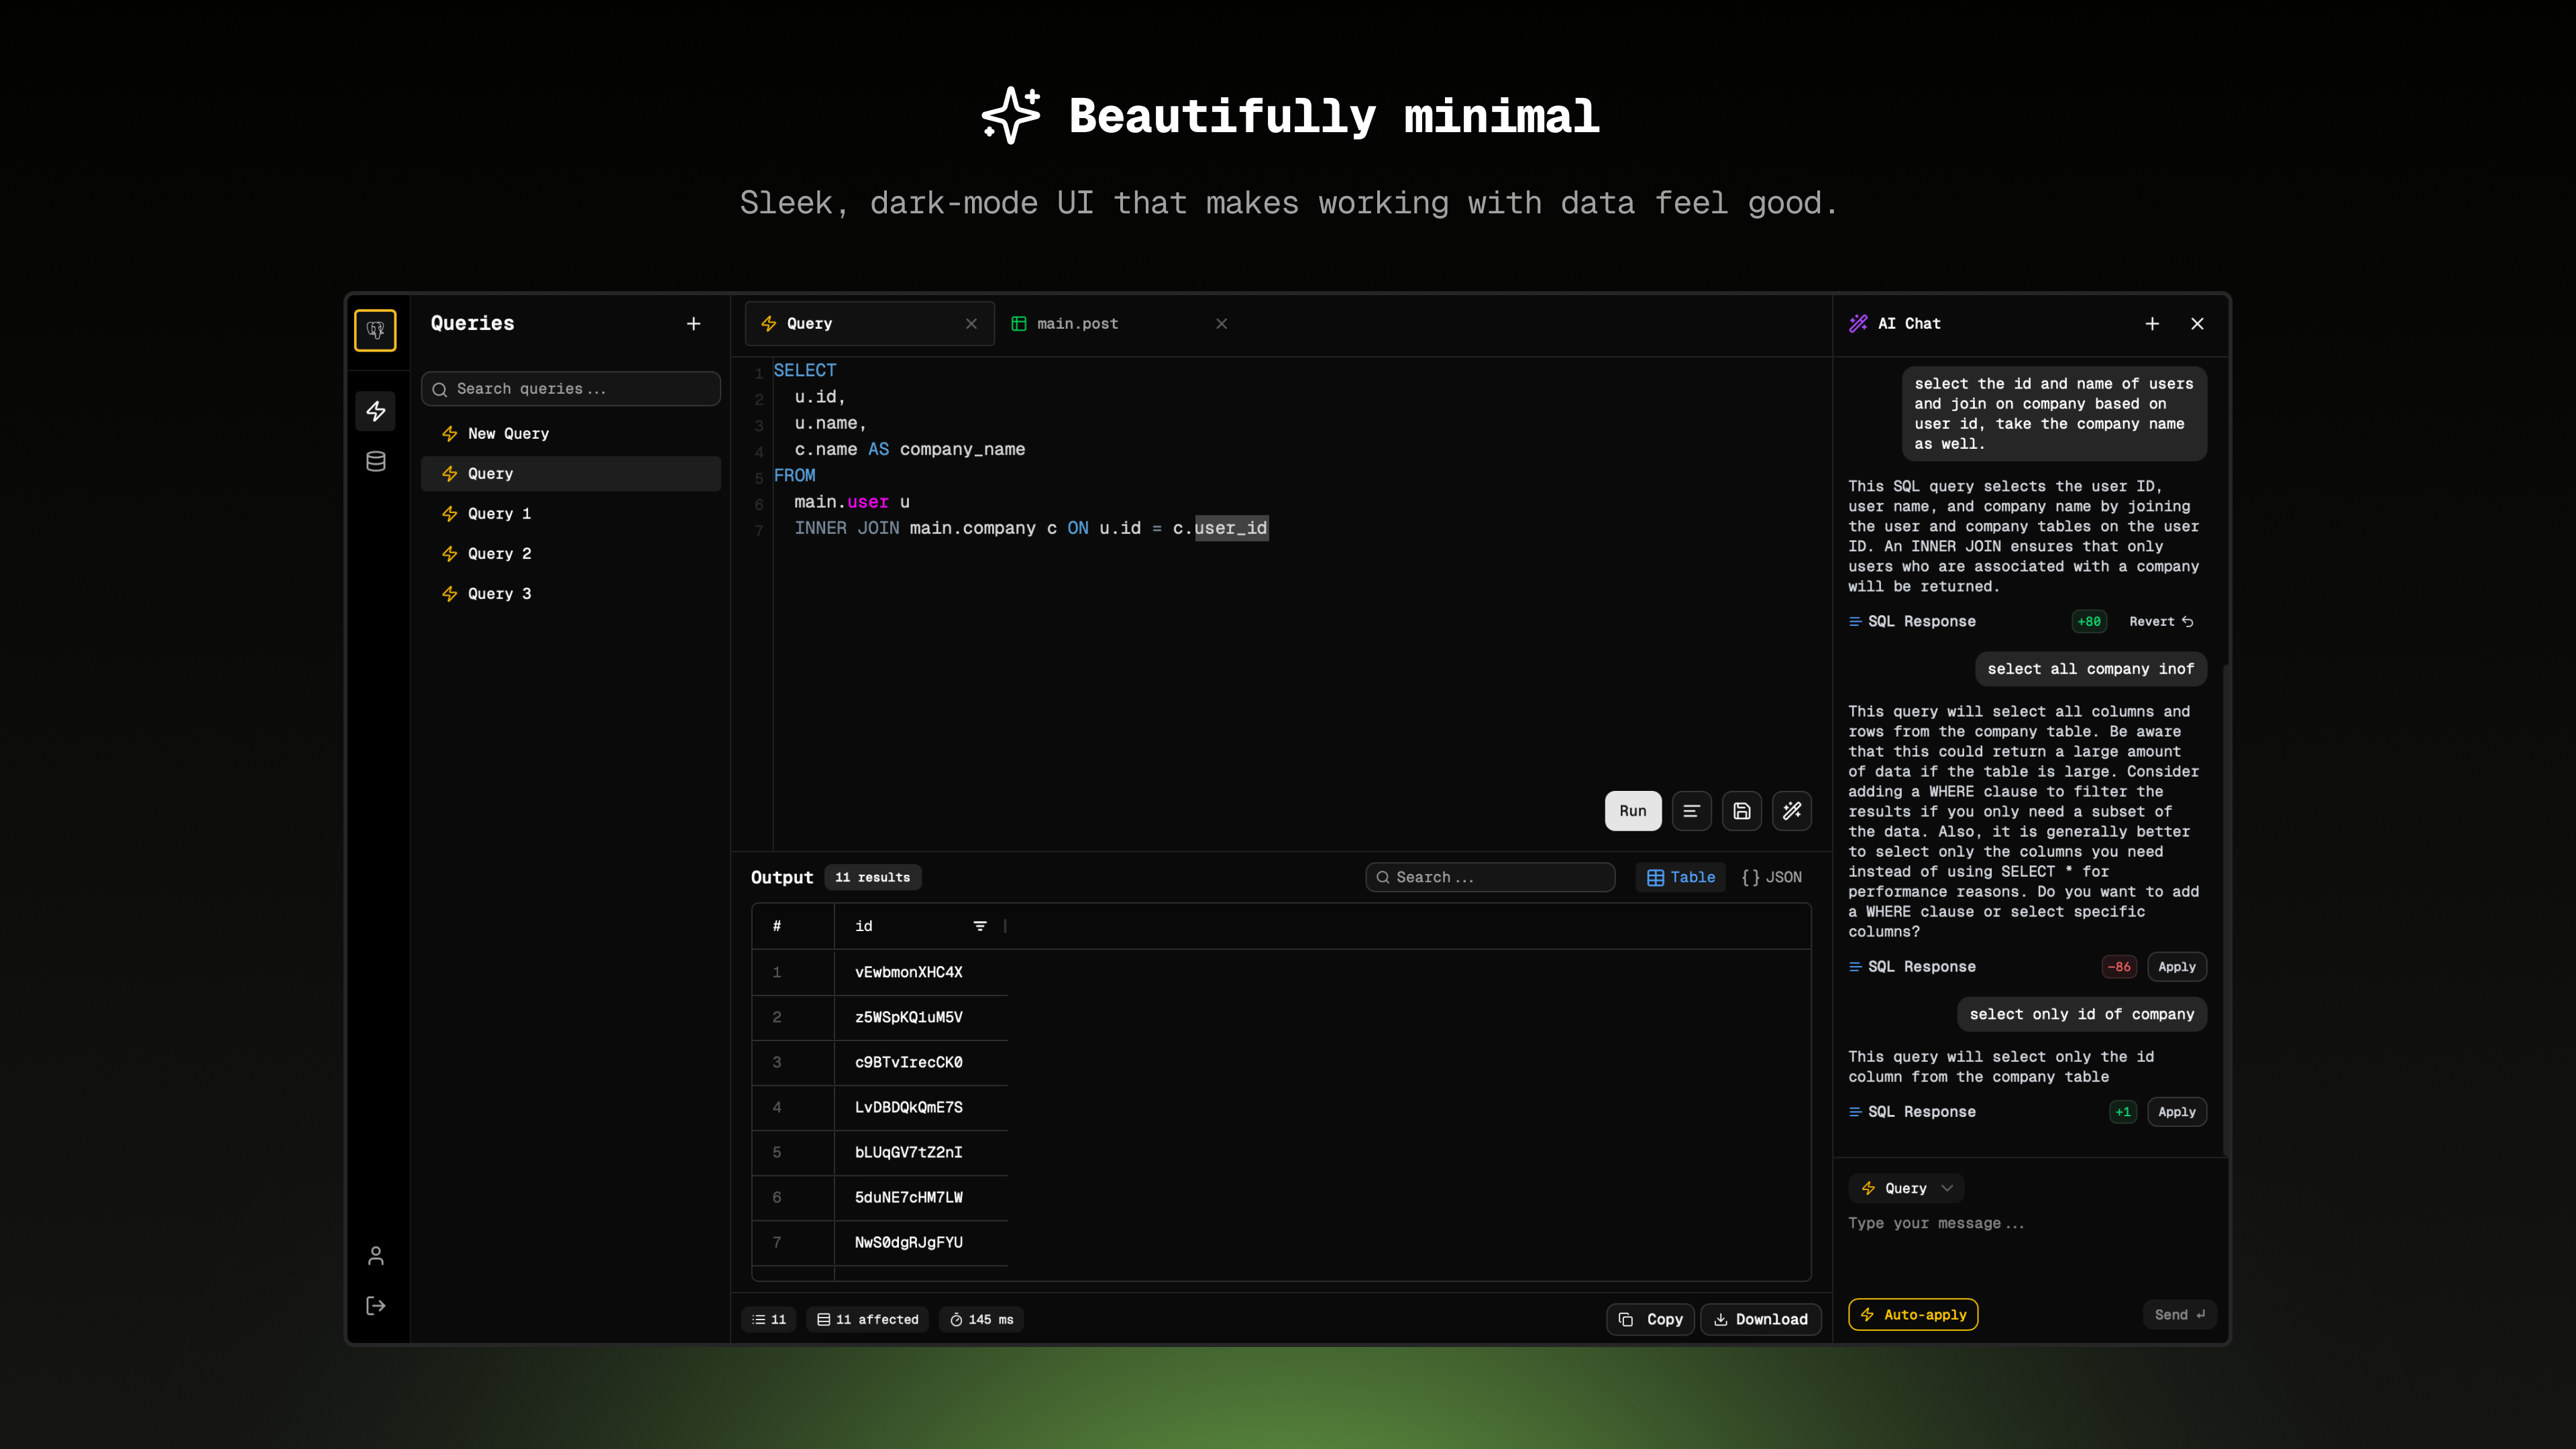The height and width of the screenshot is (1449, 2576).
Task: Click the user profile icon
Action: pyautogui.click(x=375, y=1256)
